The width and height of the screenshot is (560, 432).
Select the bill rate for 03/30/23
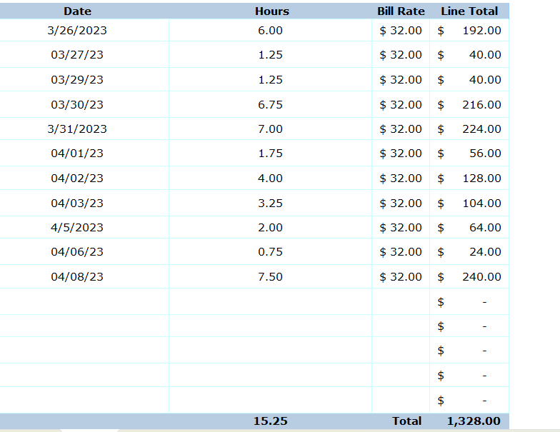(x=401, y=105)
